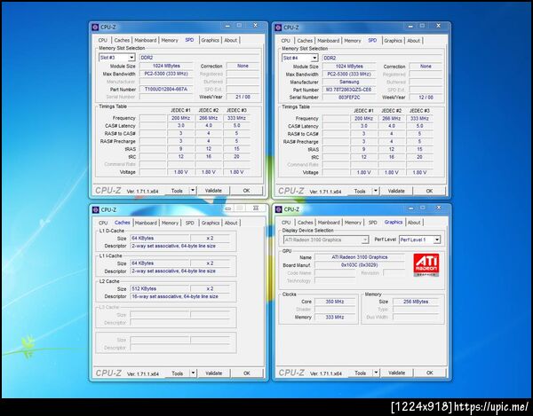Click graphics memory size 256 MBytes value
The image size is (533, 416).
coord(416,302)
